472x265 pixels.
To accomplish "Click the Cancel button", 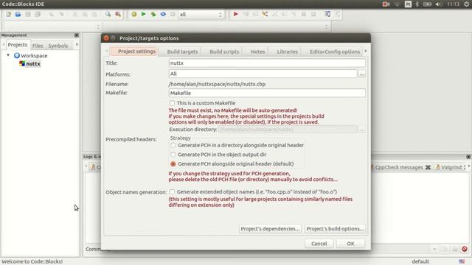I will click(319, 244).
